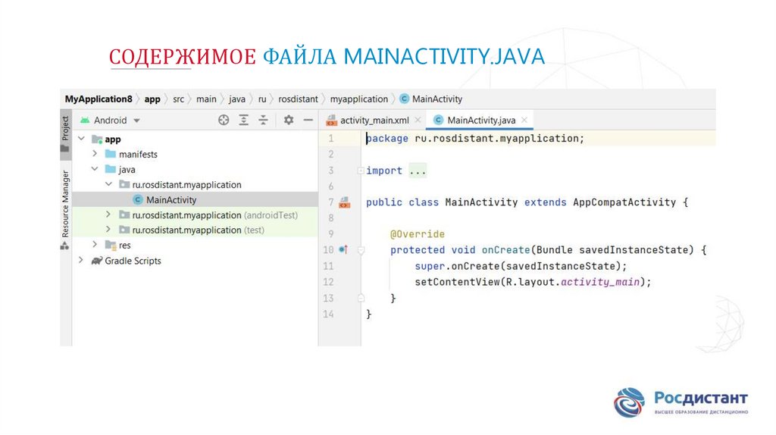Image resolution: width=776 pixels, height=435 pixels.
Task: Expand the manifests folder
Action: coord(95,155)
